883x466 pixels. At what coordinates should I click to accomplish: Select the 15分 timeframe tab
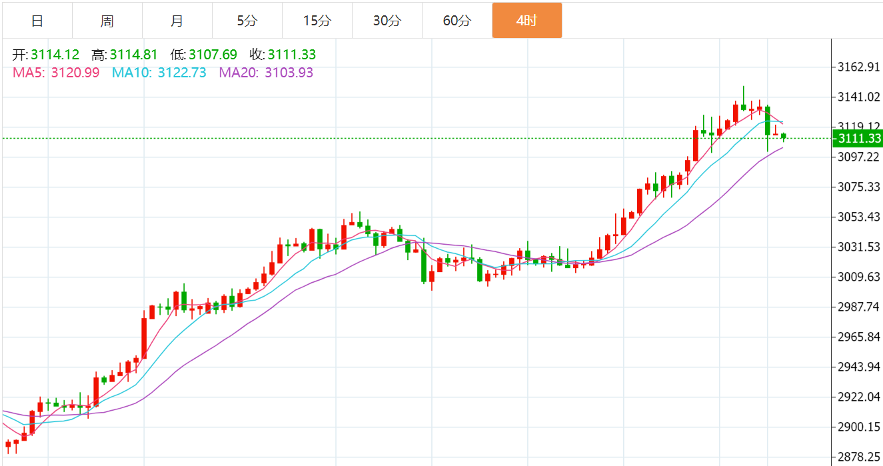click(x=317, y=21)
